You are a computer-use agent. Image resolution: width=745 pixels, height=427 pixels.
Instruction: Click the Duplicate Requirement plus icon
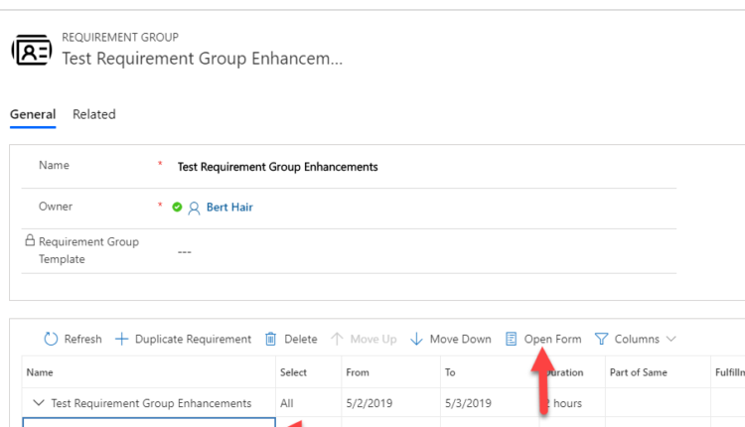coord(122,340)
